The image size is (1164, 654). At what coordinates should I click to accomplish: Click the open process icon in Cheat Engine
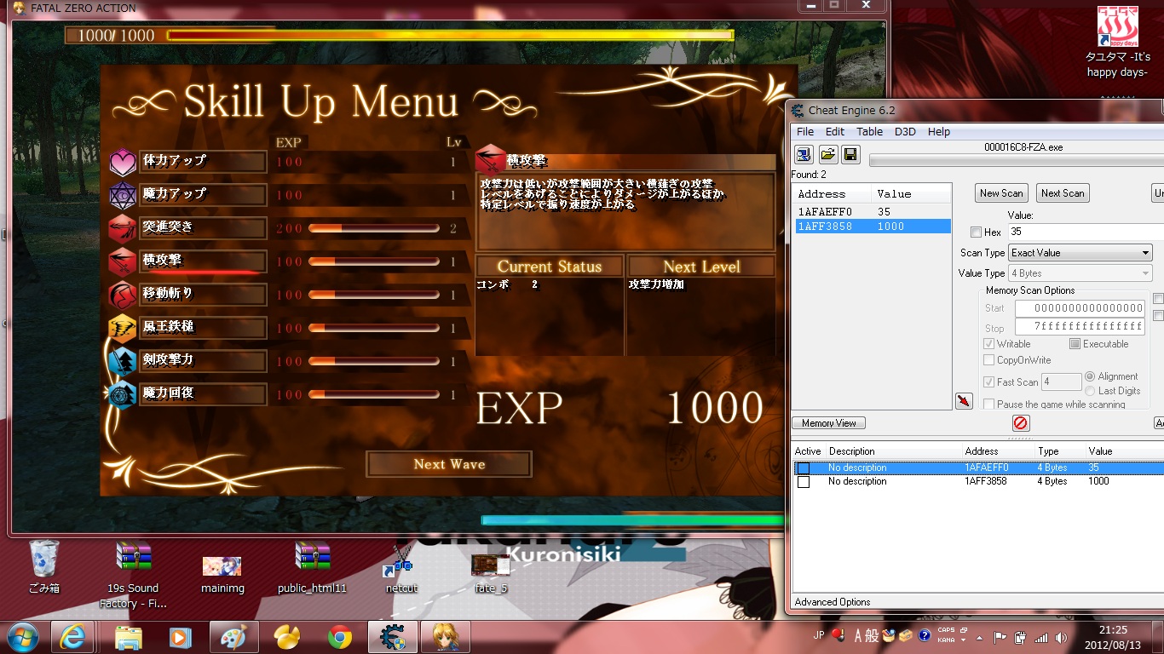(804, 154)
